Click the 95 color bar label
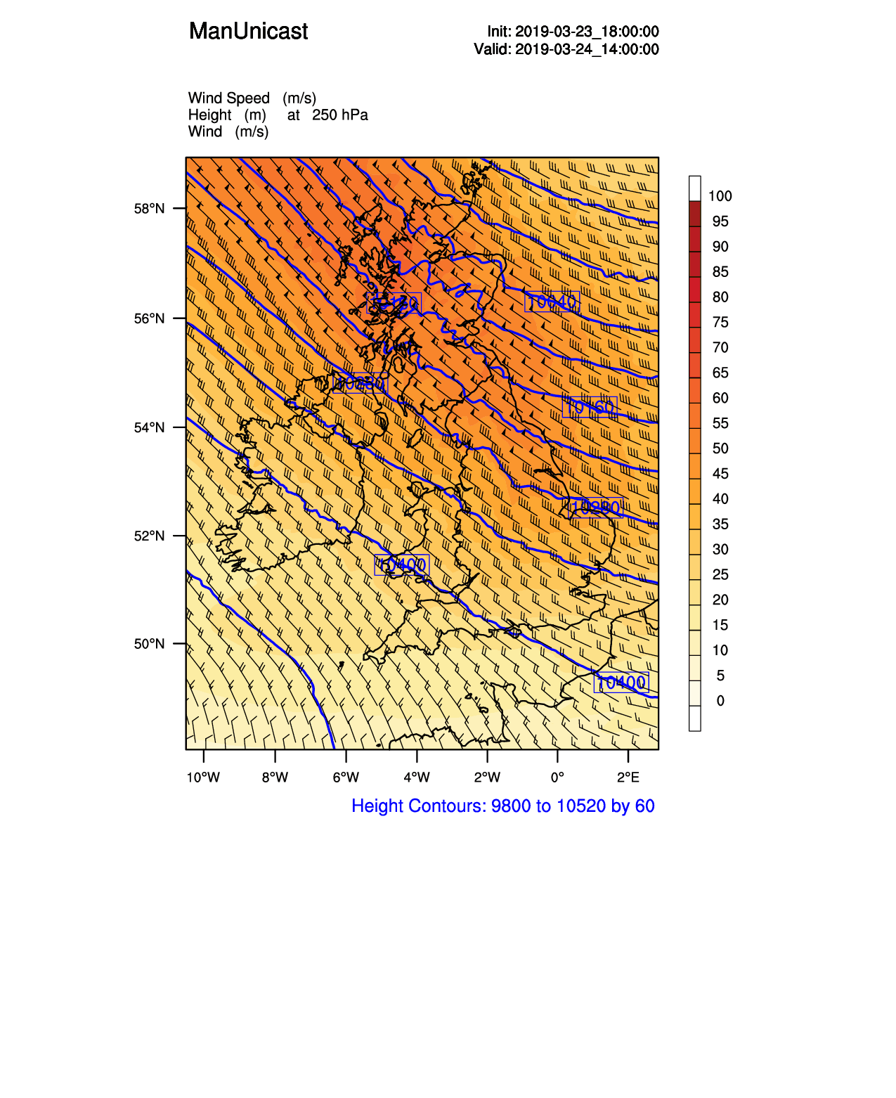This screenshot has height=1098, width=896. [720, 221]
